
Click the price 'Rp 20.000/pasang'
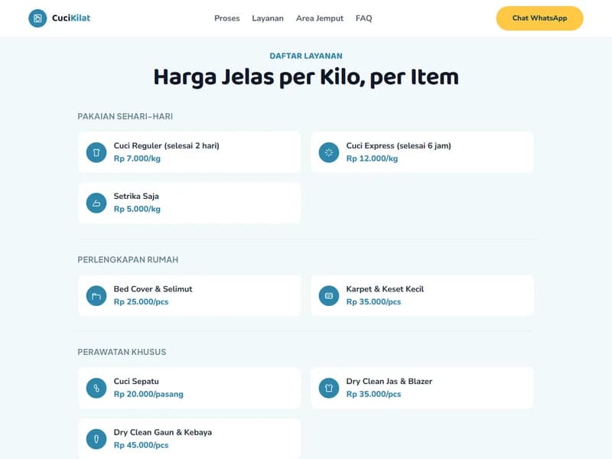pos(148,394)
